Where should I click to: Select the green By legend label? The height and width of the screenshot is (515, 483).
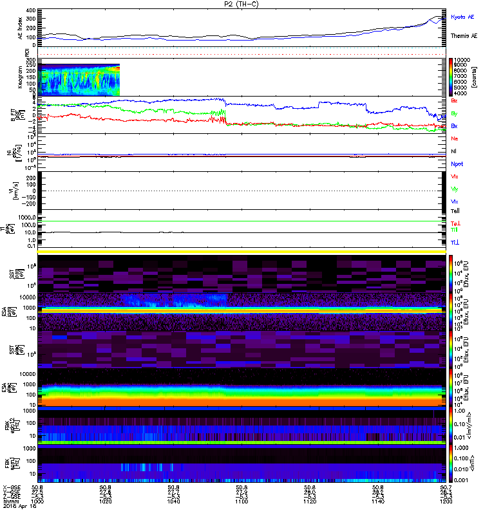455,113
